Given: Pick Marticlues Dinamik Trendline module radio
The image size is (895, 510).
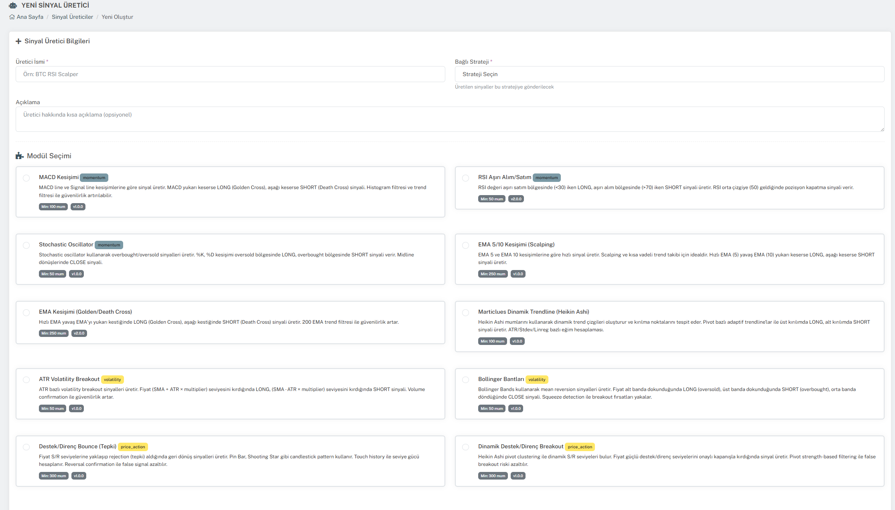Looking at the screenshot, I should pyautogui.click(x=465, y=312).
